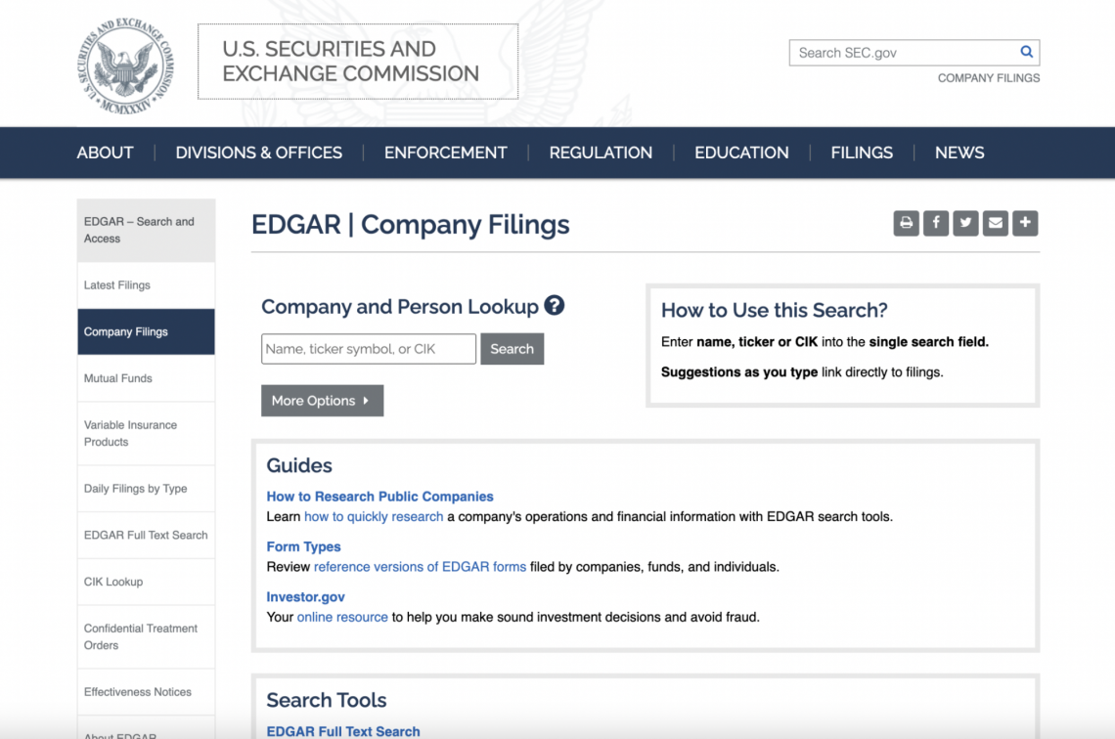The height and width of the screenshot is (739, 1115).
Task: Follow the 'how to quickly research' link
Action: 374,516
